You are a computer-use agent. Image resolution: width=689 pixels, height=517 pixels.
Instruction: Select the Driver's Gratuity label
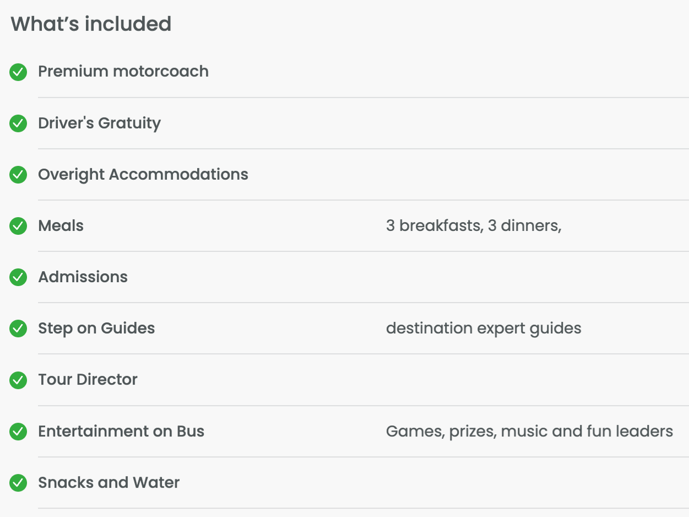tap(99, 123)
